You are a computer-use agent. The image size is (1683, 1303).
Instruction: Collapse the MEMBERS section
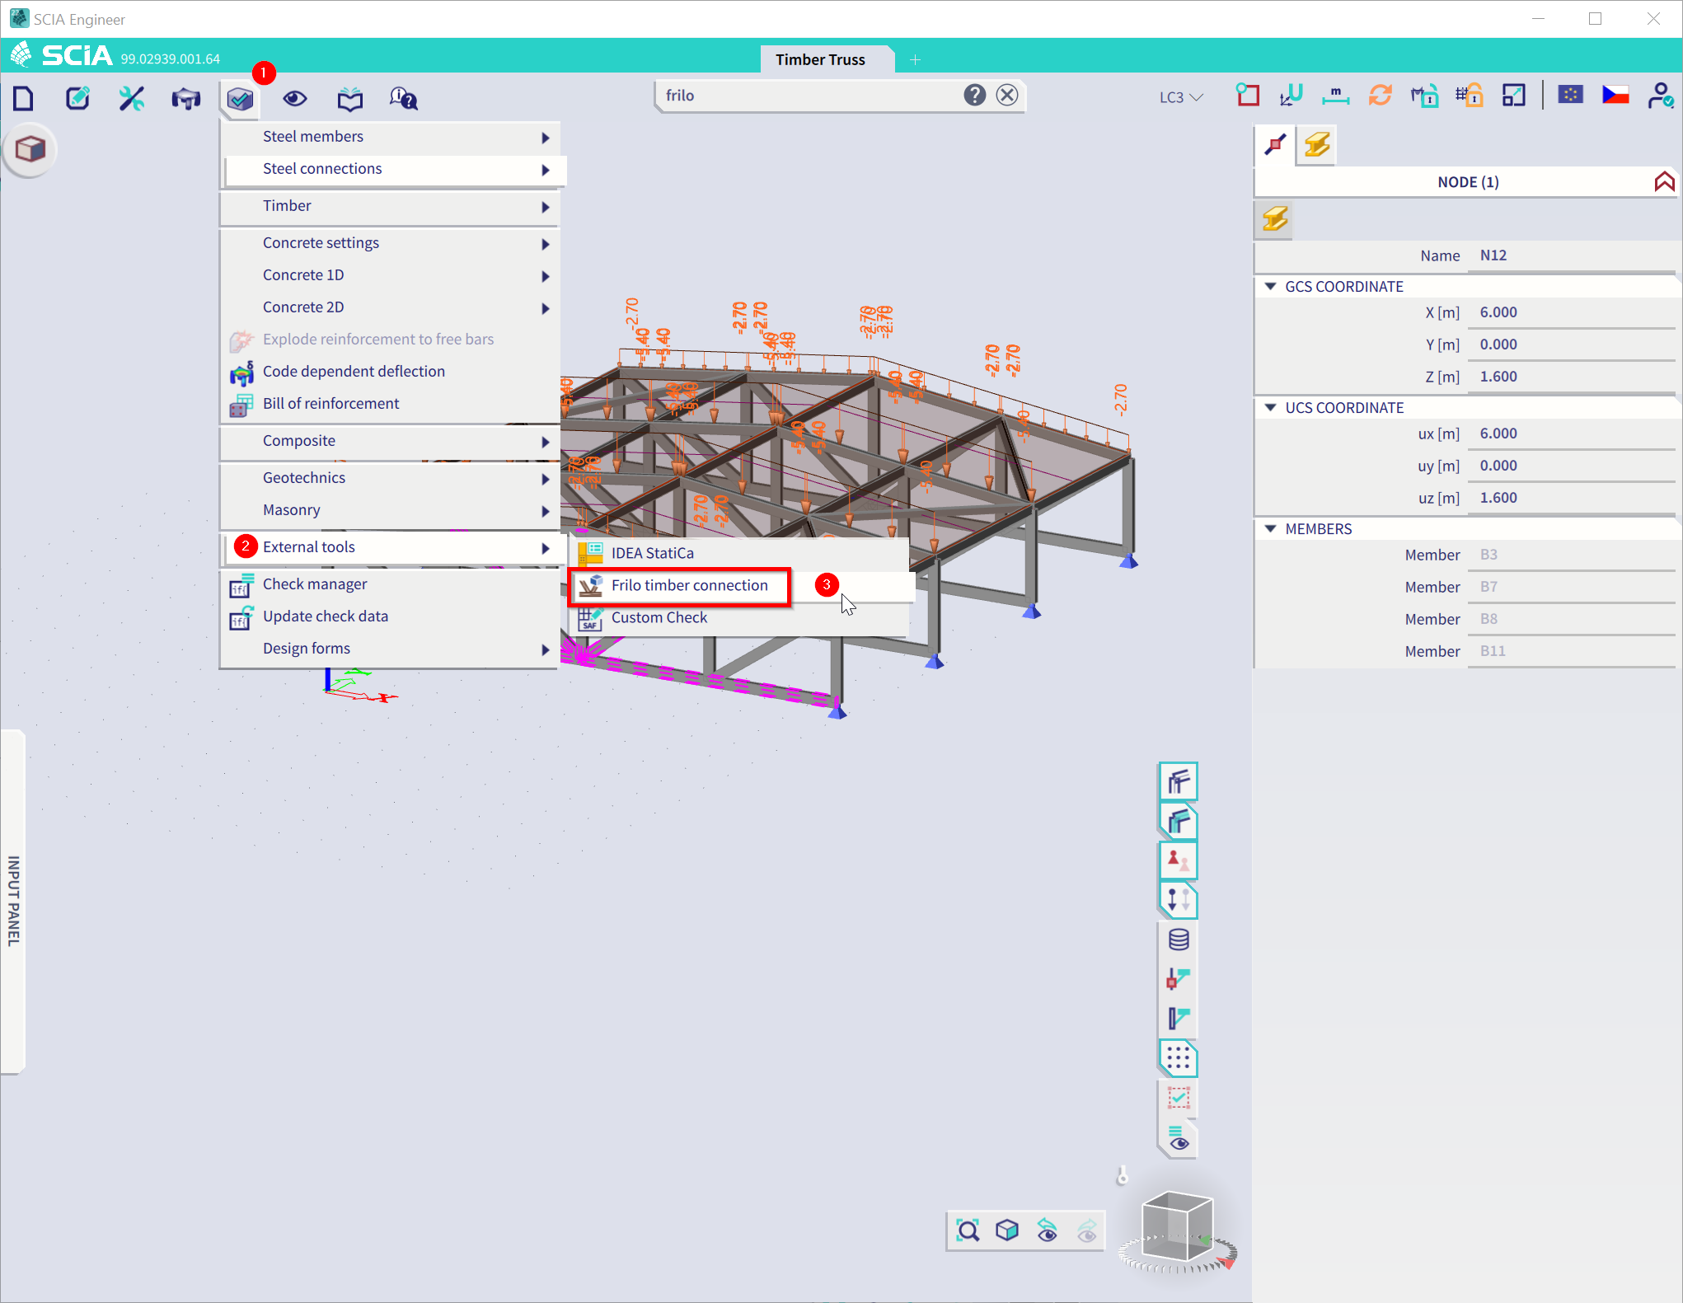click(1271, 528)
